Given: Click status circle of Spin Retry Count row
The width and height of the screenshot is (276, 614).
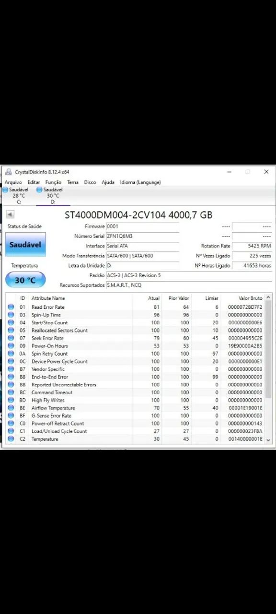Looking at the screenshot, I should click(x=11, y=354).
